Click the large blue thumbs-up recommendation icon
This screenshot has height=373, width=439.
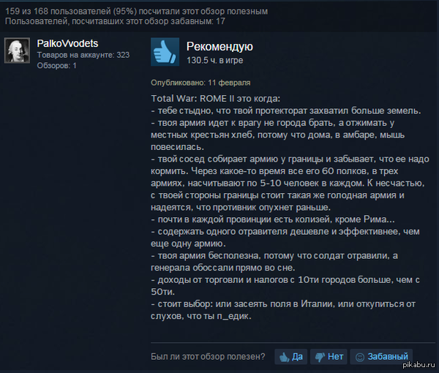pos(165,52)
